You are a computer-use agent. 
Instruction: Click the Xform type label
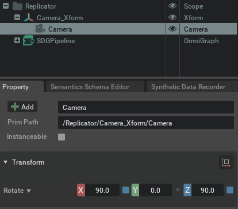pyautogui.click(x=193, y=18)
